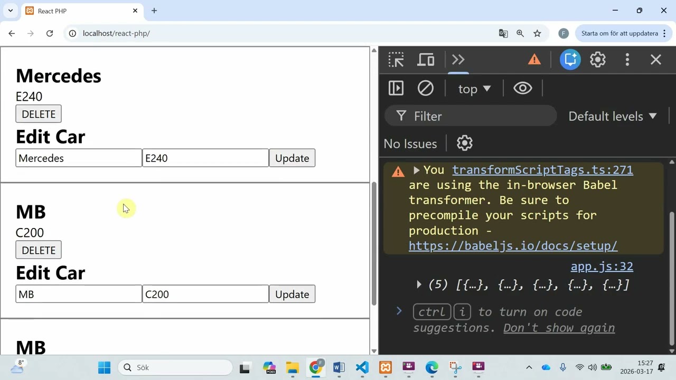Image resolution: width=676 pixels, height=380 pixels.
Task: Edit the C200 model input field
Action: click(205, 294)
